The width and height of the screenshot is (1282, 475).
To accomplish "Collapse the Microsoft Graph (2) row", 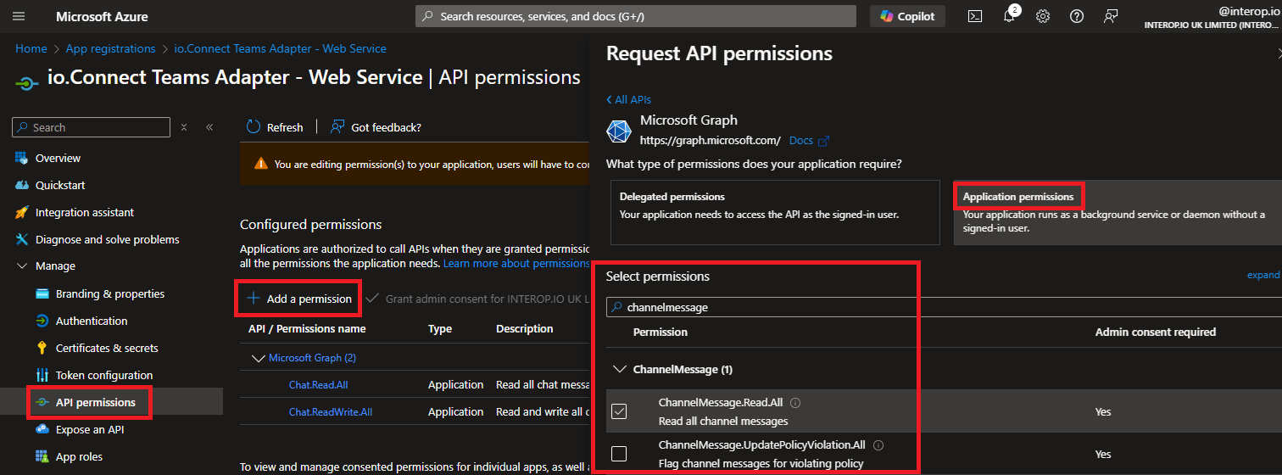I will click(259, 358).
